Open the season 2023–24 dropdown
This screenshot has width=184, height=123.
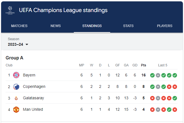(18, 44)
